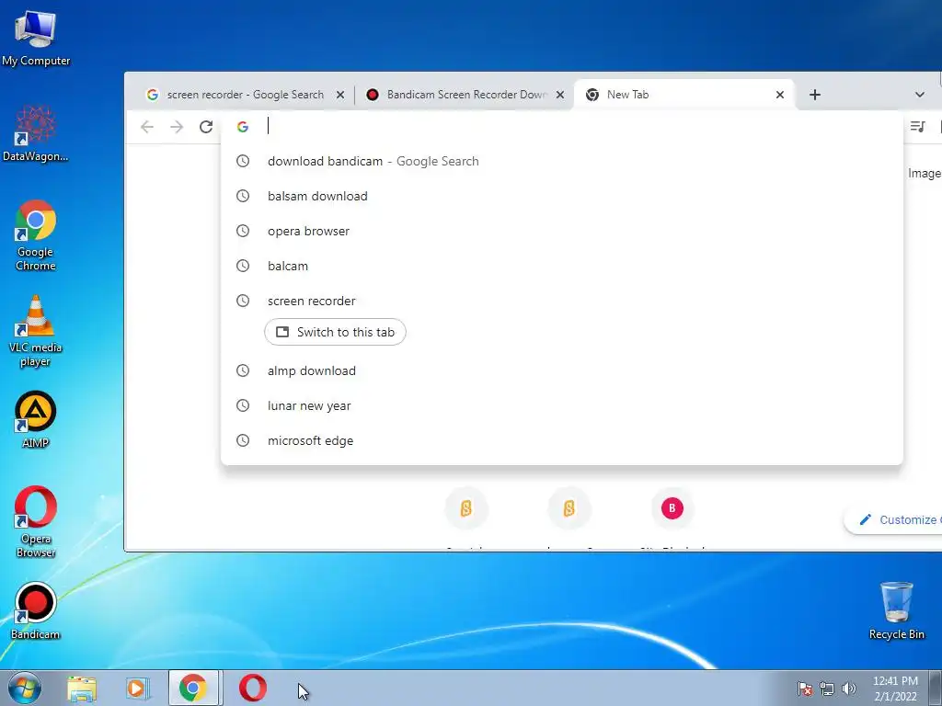This screenshot has width=942, height=706.
Task: Click the Customize Chrome button
Action: (x=894, y=520)
